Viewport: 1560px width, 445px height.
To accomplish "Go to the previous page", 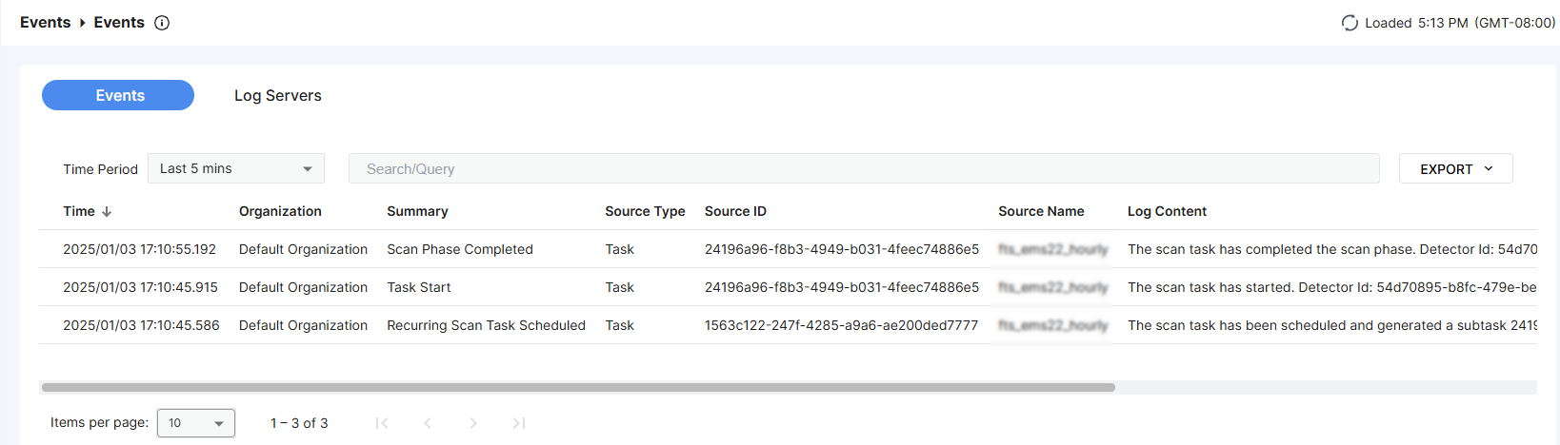I will pos(428,423).
